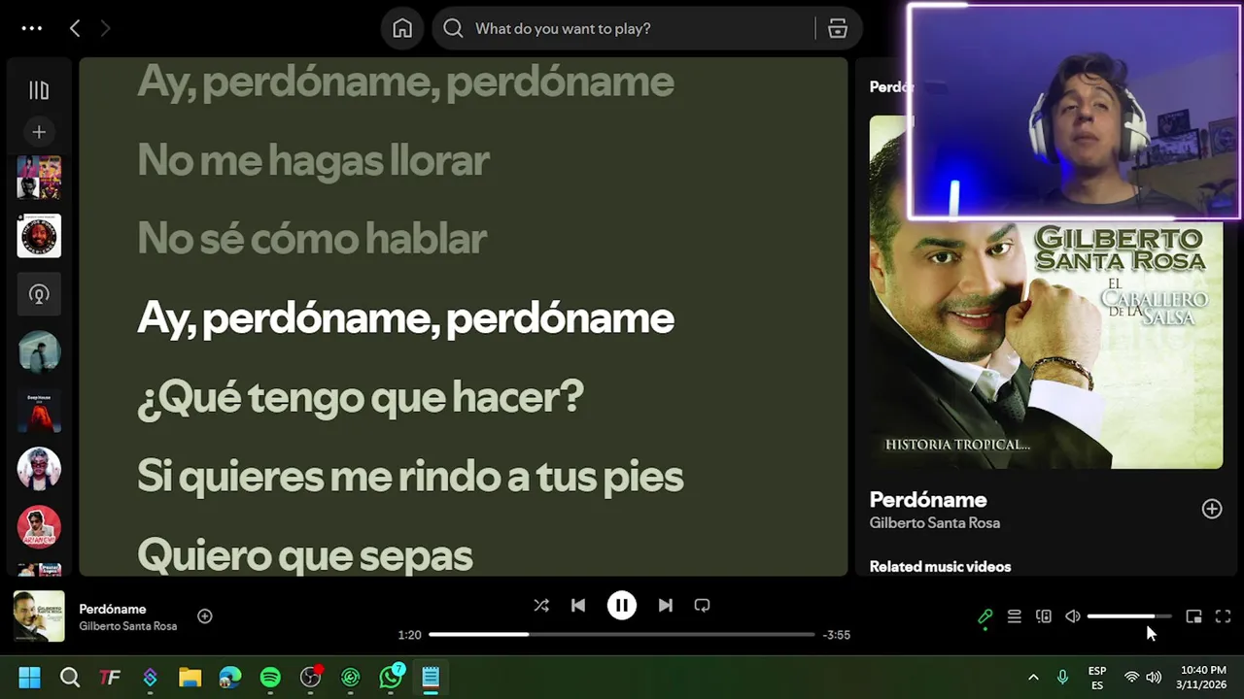The width and height of the screenshot is (1244, 699).
Task: Jump to lyric "No me hagas llorar"
Action: [x=313, y=160]
